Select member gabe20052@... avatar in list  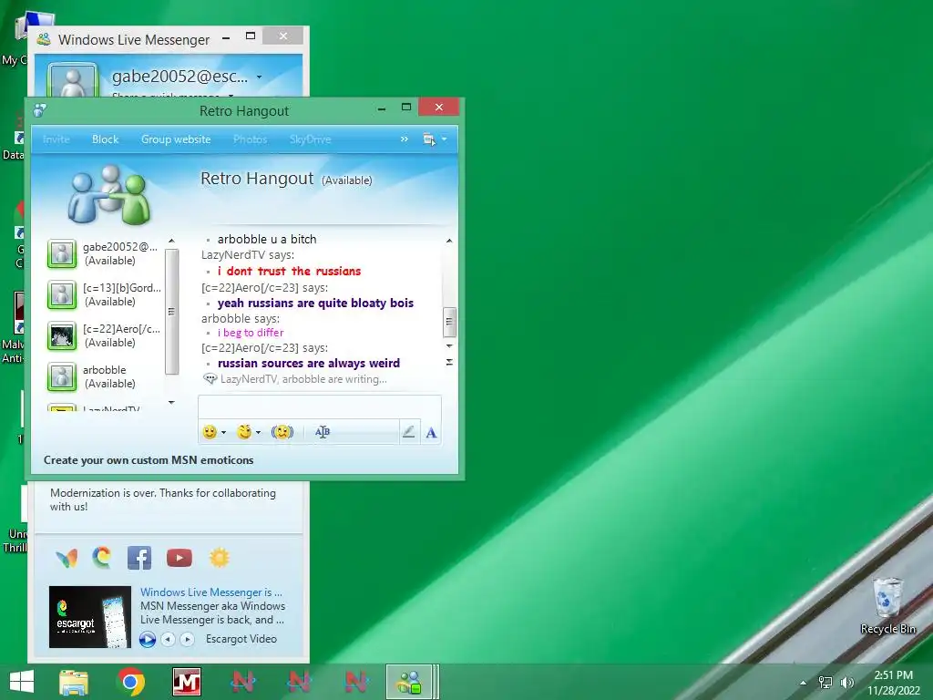tap(62, 253)
